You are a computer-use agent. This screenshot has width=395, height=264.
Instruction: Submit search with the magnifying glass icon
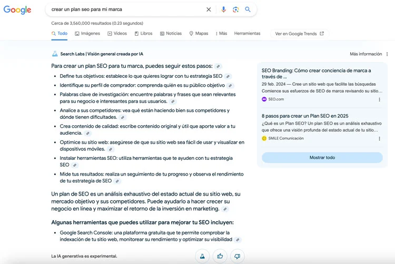[248, 9]
